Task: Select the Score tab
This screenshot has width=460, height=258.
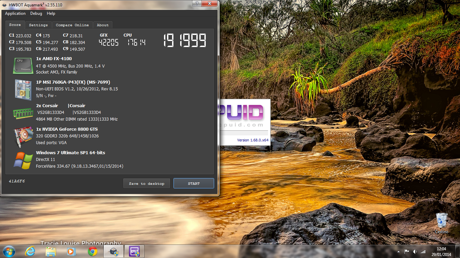Action: coord(15,25)
